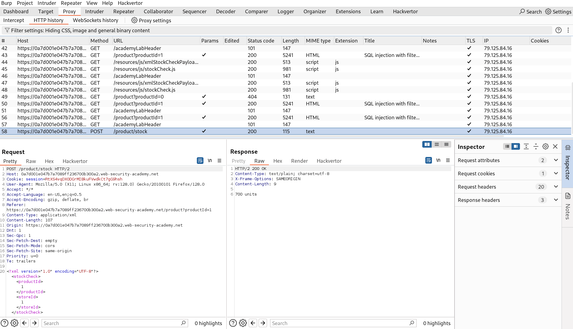
Task: Switch to the Decoder tab
Action: tap(226, 11)
